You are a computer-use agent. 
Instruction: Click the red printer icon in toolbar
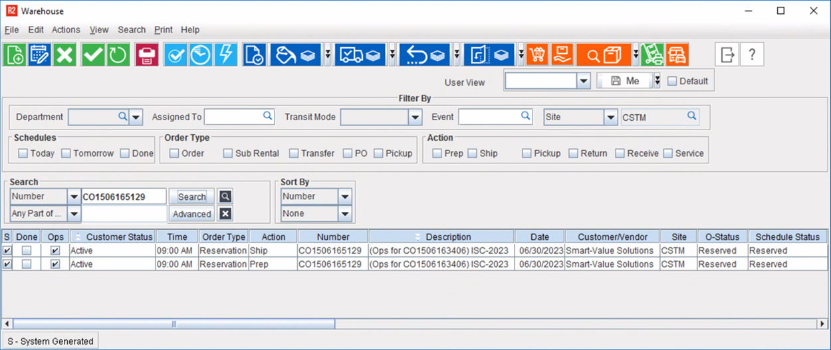(x=146, y=54)
